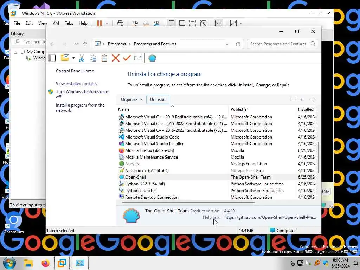The height and width of the screenshot is (270, 360).
Task: Click the VMware stretch guest icon
Action: [x=233, y=23]
